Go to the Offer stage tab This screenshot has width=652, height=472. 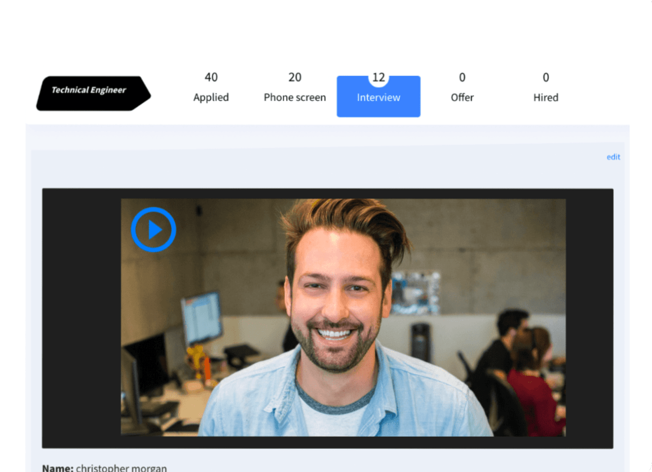(462, 97)
